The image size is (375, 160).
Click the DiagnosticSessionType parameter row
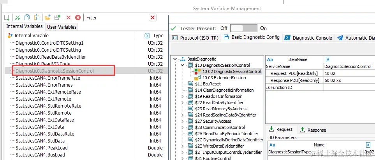pyautogui.click(x=321, y=152)
